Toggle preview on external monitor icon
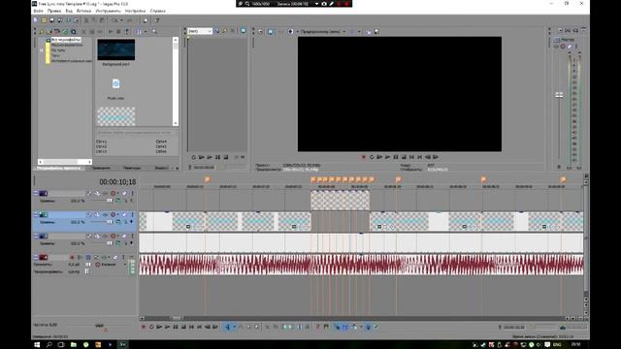This screenshot has height=349, width=621. pyautogui.click(x=271, y=31)
